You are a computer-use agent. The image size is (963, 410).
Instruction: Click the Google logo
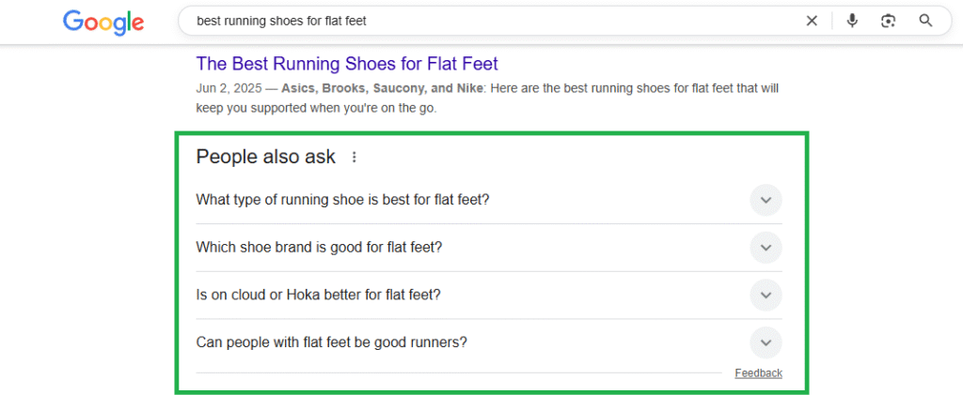(103, 21)
